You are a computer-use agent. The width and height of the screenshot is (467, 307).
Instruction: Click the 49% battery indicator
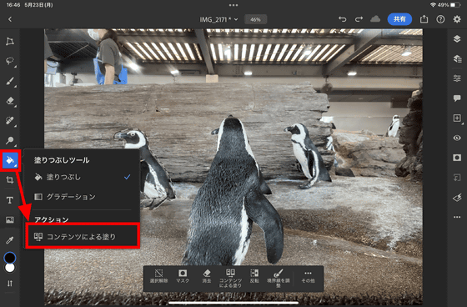[x=449, y=5]
